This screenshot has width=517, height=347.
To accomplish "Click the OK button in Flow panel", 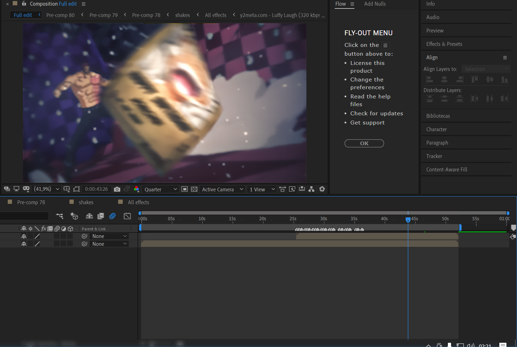I will pyautogui.click(x=364, y=143).
